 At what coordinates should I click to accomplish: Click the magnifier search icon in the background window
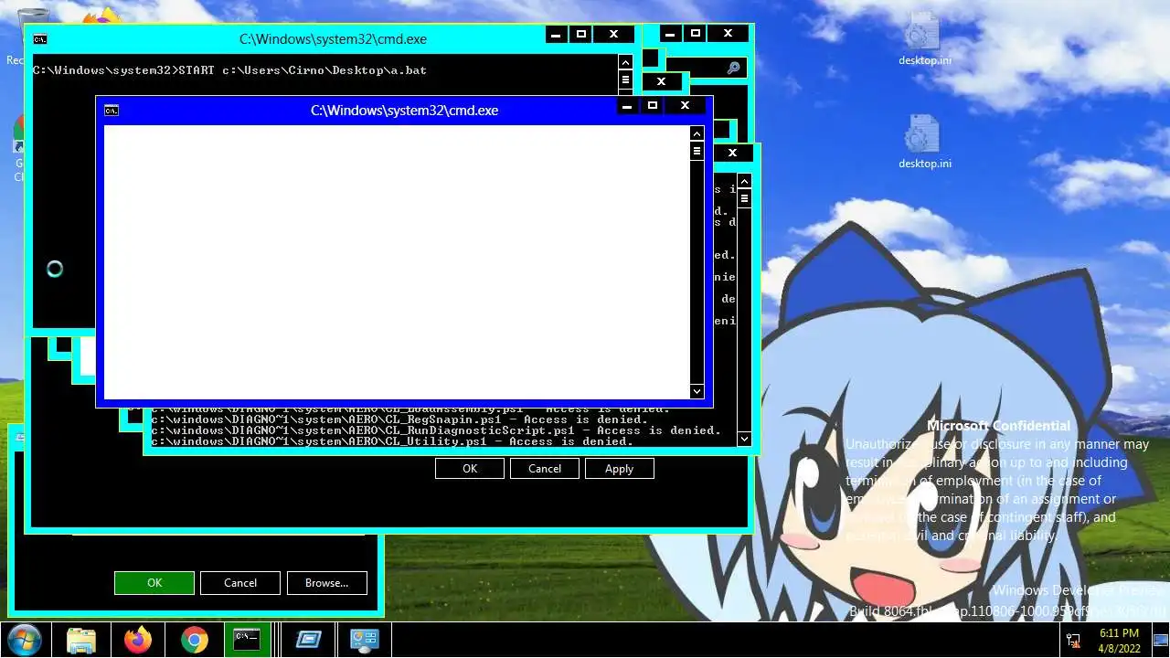click(x=733, y=68)
